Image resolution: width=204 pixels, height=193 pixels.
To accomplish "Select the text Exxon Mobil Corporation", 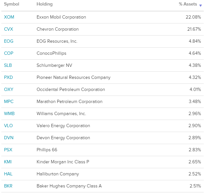I will 61,17.
